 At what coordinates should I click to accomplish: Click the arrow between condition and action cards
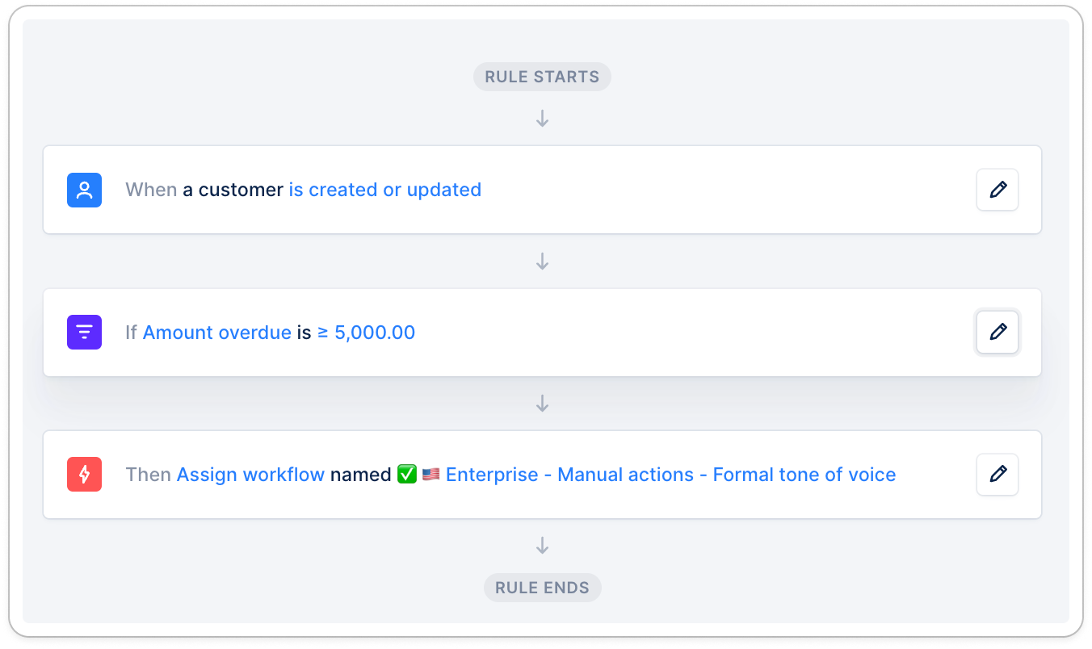[x=543, y=404]
